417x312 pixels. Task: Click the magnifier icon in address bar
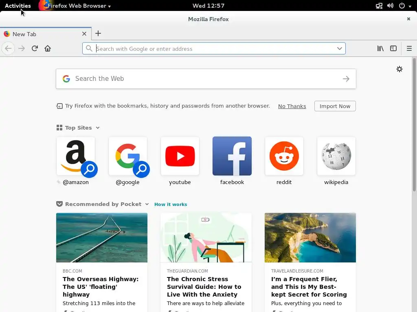[89, 49]
